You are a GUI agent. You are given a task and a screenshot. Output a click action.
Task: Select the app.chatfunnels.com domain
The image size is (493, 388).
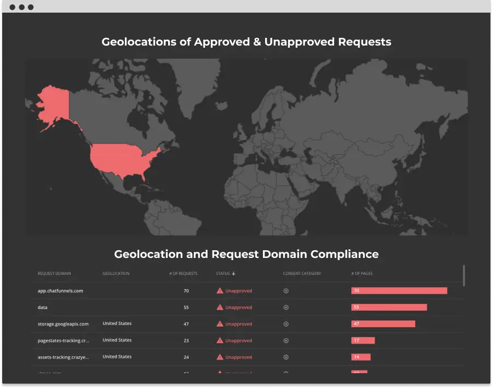(x=60, y=291)
